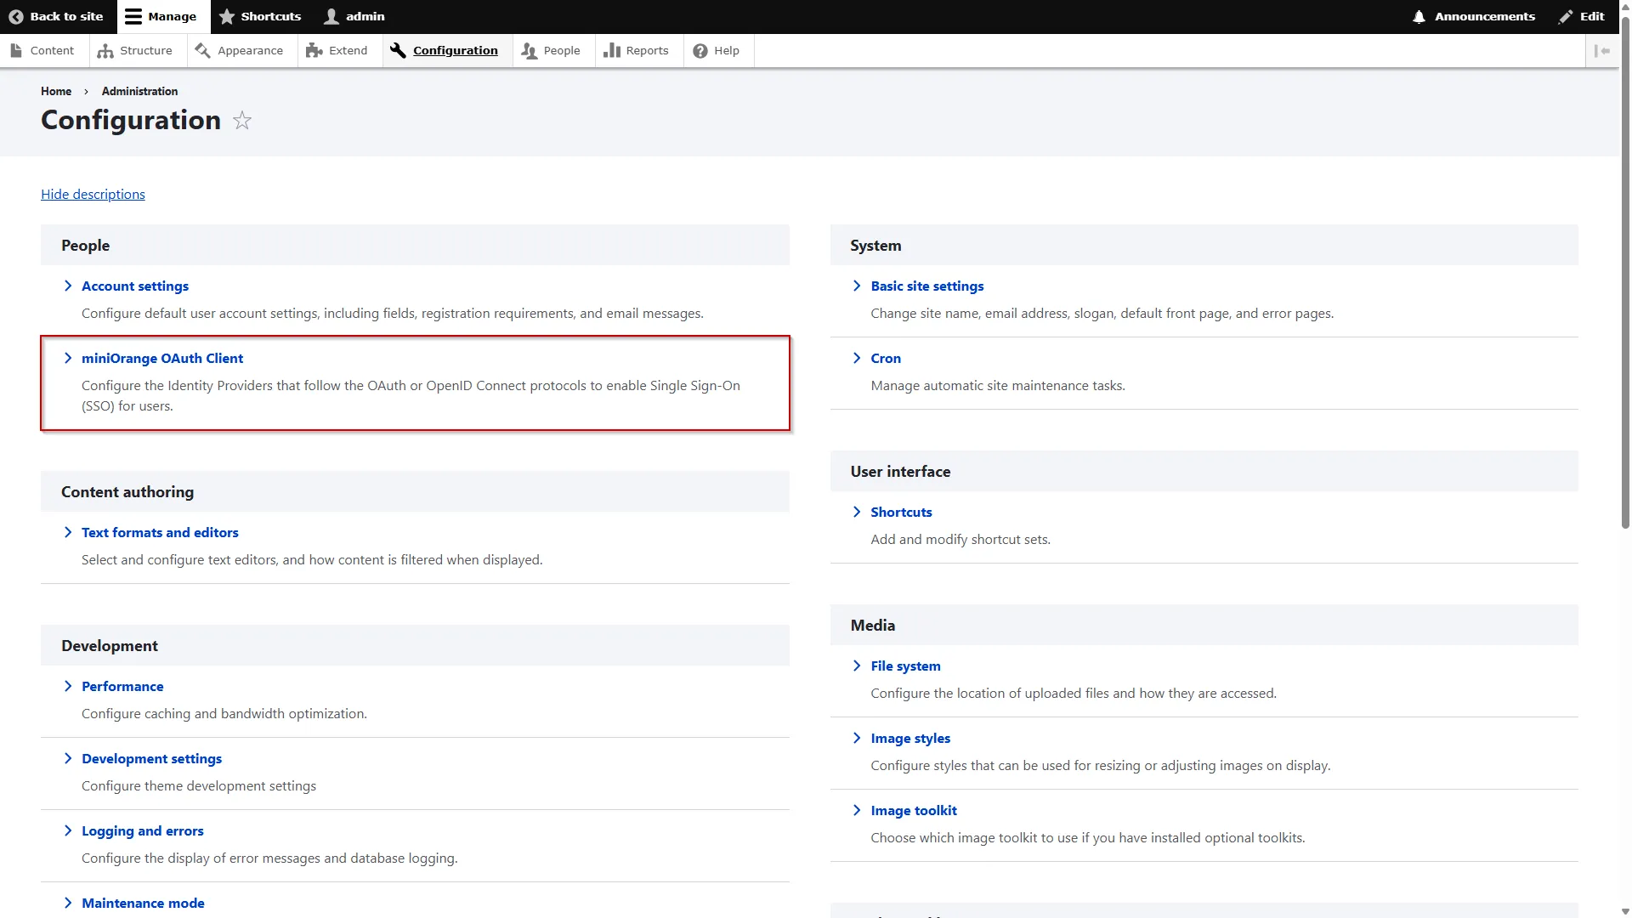Click the Announcements bell icon
The image size is (1632, 918).
tap(1419, 16)
